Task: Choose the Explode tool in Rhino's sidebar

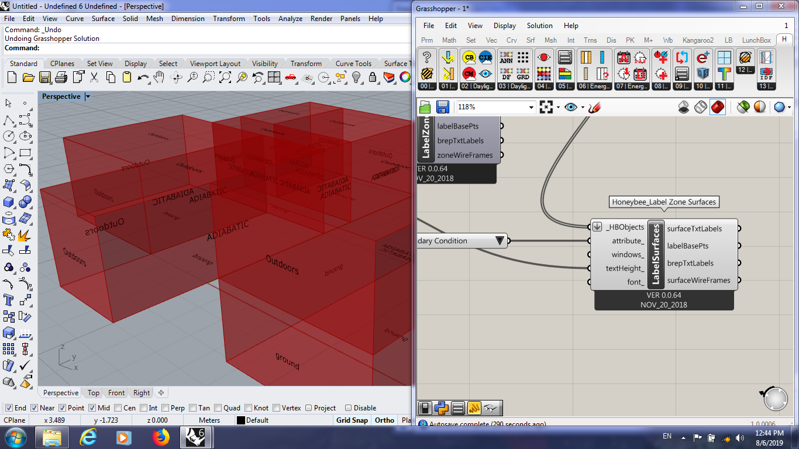Action: [x=25, y=234]
